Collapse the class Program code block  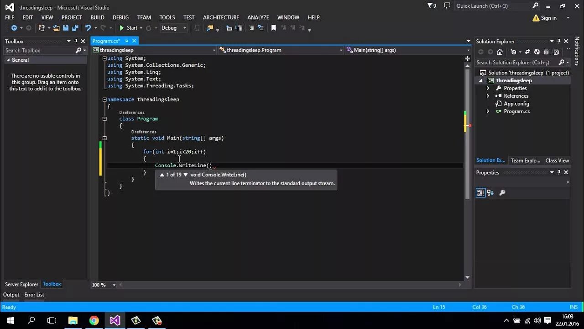click(104, 119)
